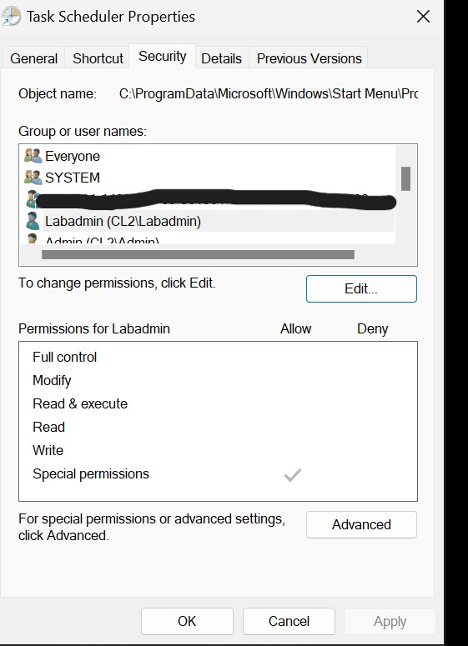
Task: Click the Admin user icon at list bottom
Action: (x=33, y=238)
